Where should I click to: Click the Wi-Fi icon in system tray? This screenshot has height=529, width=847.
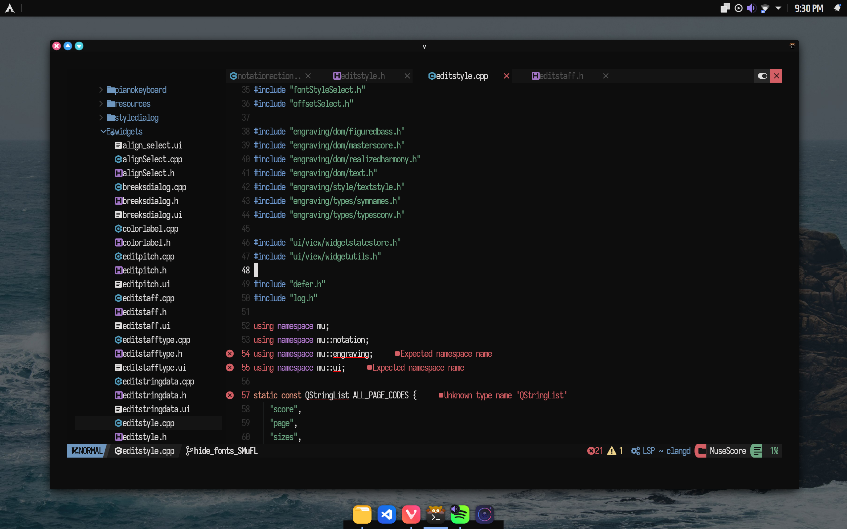tap(765, 8)
